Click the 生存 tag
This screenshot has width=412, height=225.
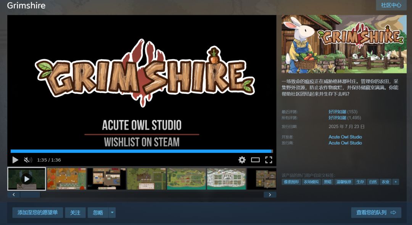point(360,182)
